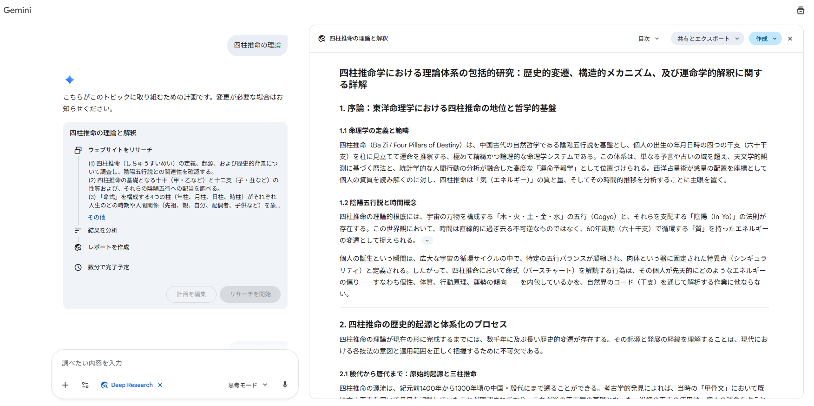Open the 作成 dropdown button
The image size is (814, 406).
pos(765,39)
